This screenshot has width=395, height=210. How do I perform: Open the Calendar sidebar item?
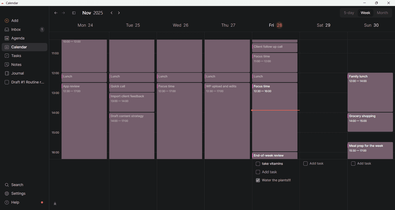click(24, 47)
